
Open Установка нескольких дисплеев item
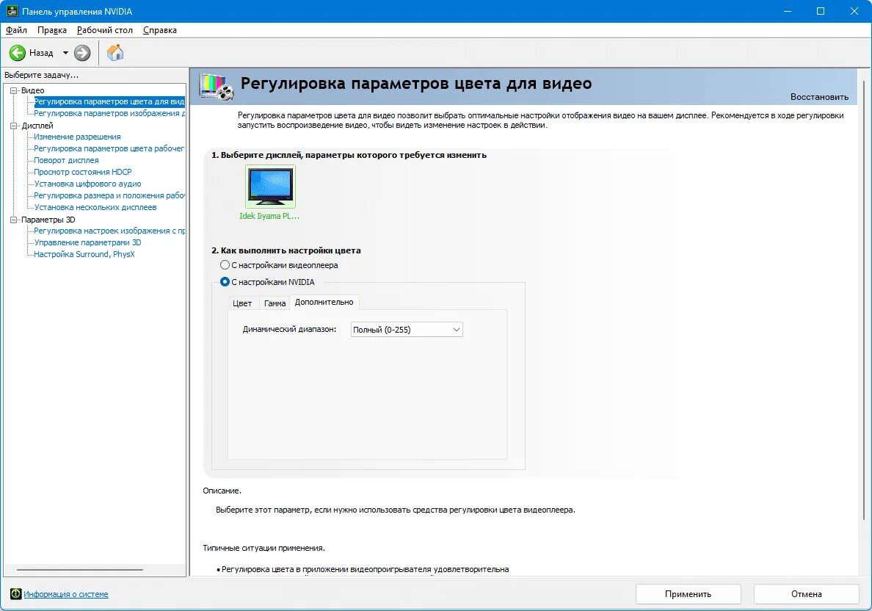95,207
